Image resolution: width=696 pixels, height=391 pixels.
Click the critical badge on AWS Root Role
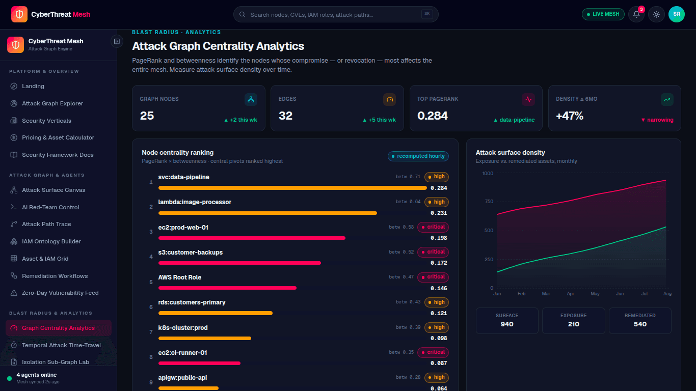[x=433, y=277]
